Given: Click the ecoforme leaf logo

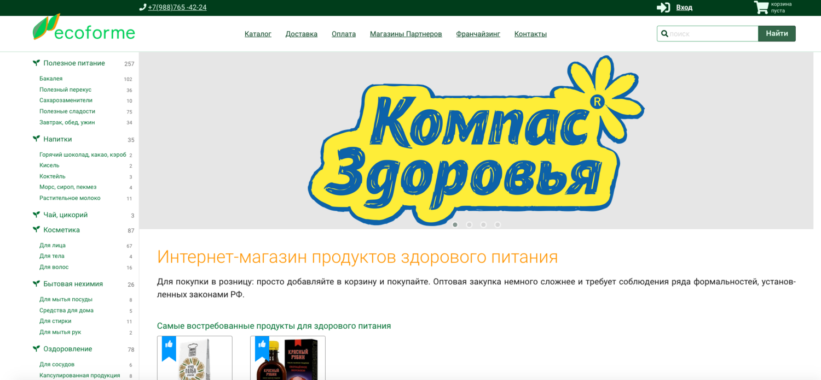Looking at the screenshot, I should pyautogui.click(x=84, y=27).
